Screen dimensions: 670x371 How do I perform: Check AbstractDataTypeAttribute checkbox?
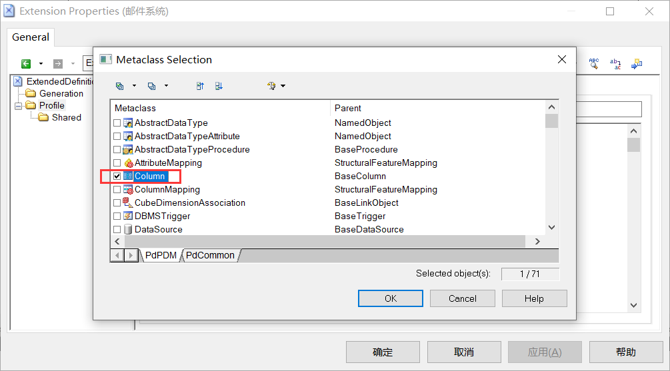point(117,136)
